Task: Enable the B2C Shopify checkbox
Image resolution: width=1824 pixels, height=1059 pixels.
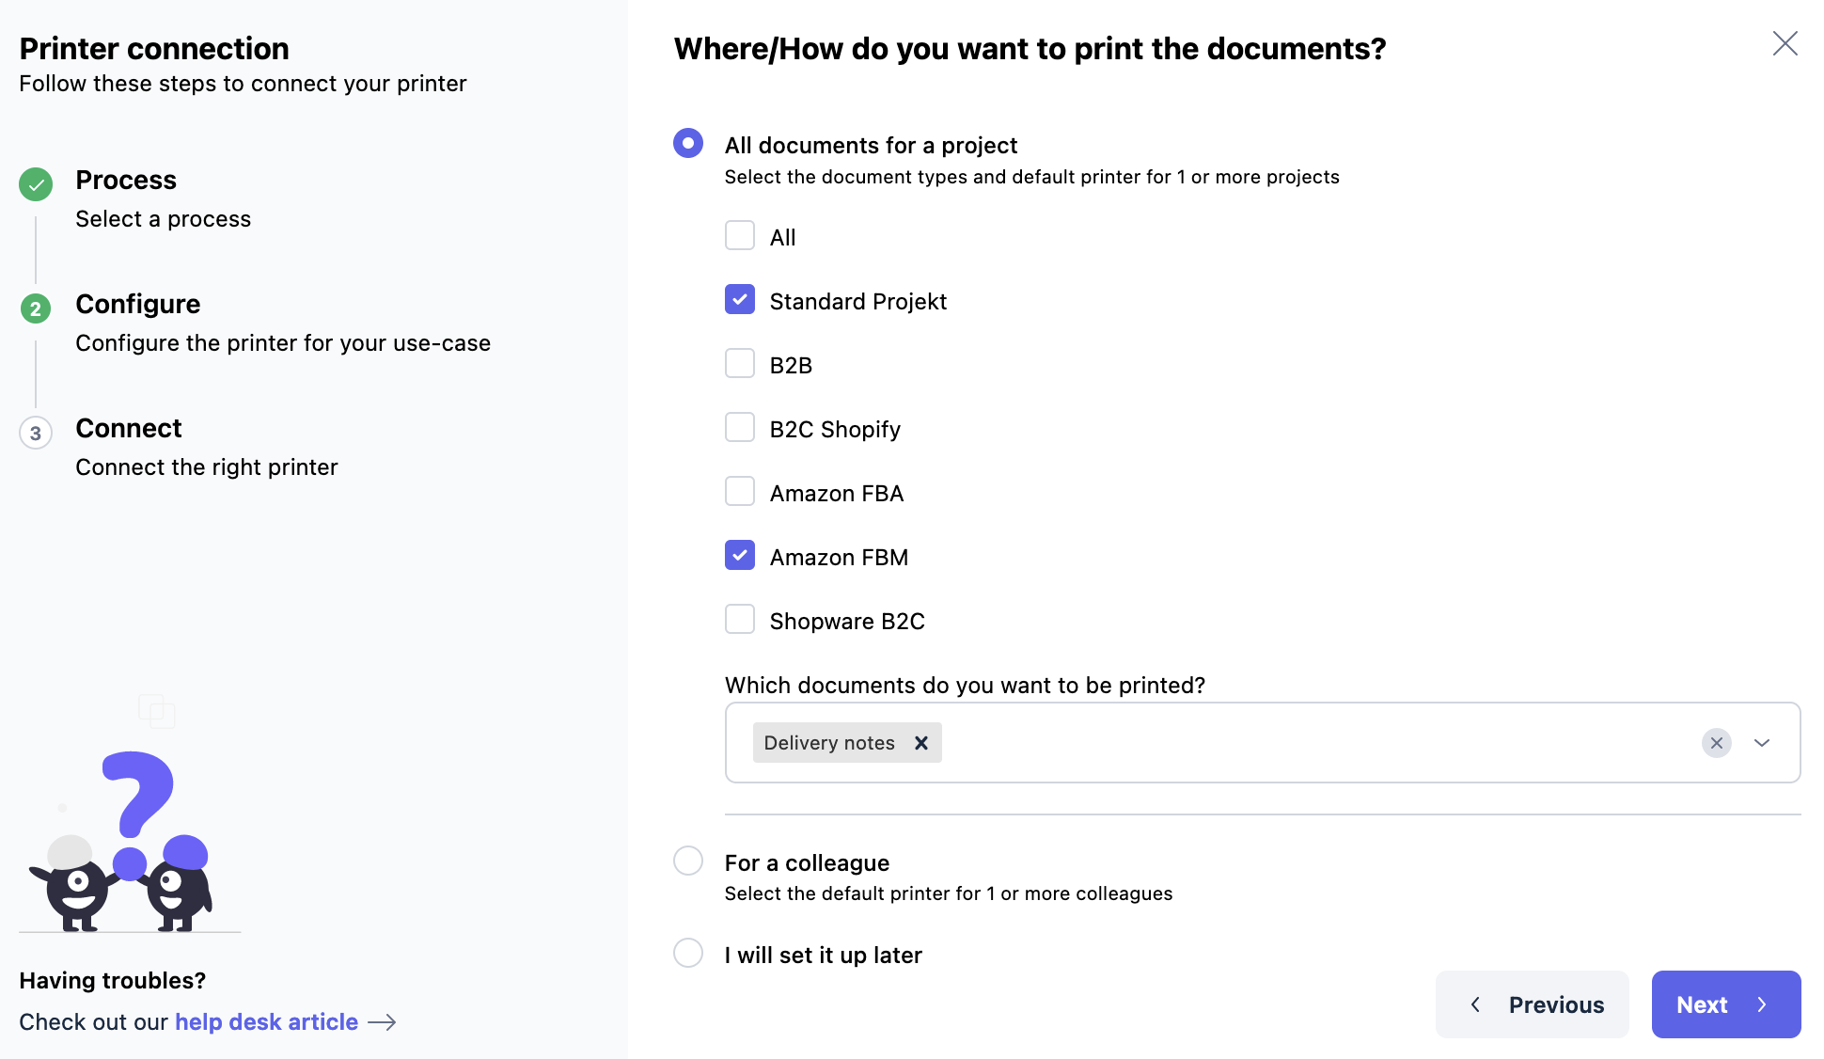Action: 740,428
